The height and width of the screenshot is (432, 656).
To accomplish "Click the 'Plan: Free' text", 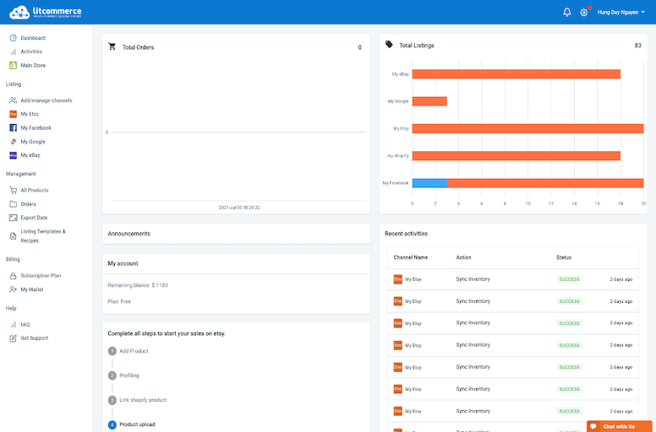I will click(x=119, y=302).
